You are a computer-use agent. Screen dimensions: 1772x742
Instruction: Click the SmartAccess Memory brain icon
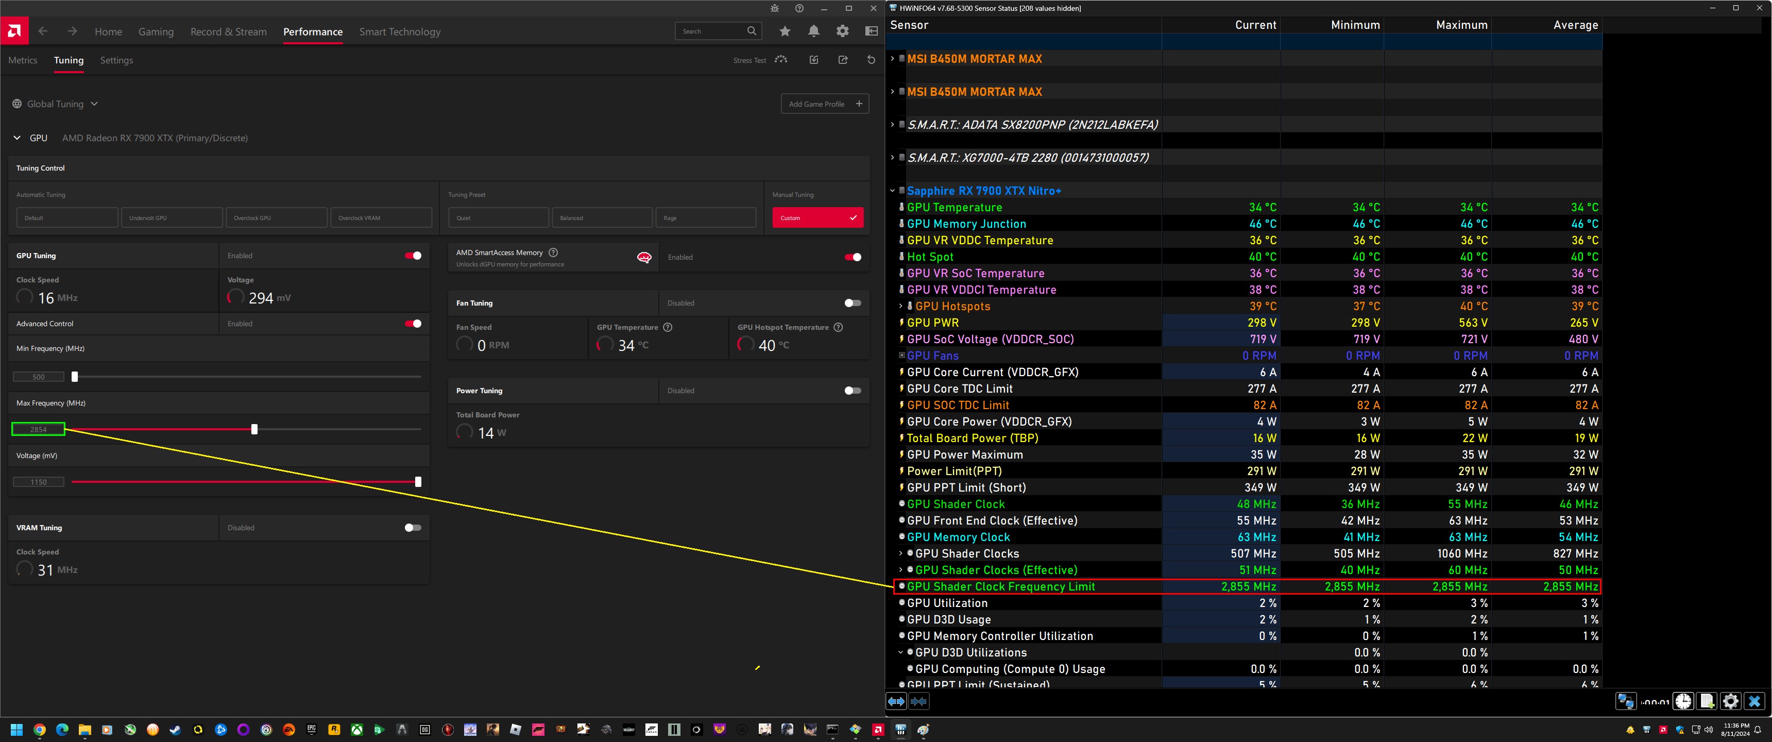coord(644,258)
